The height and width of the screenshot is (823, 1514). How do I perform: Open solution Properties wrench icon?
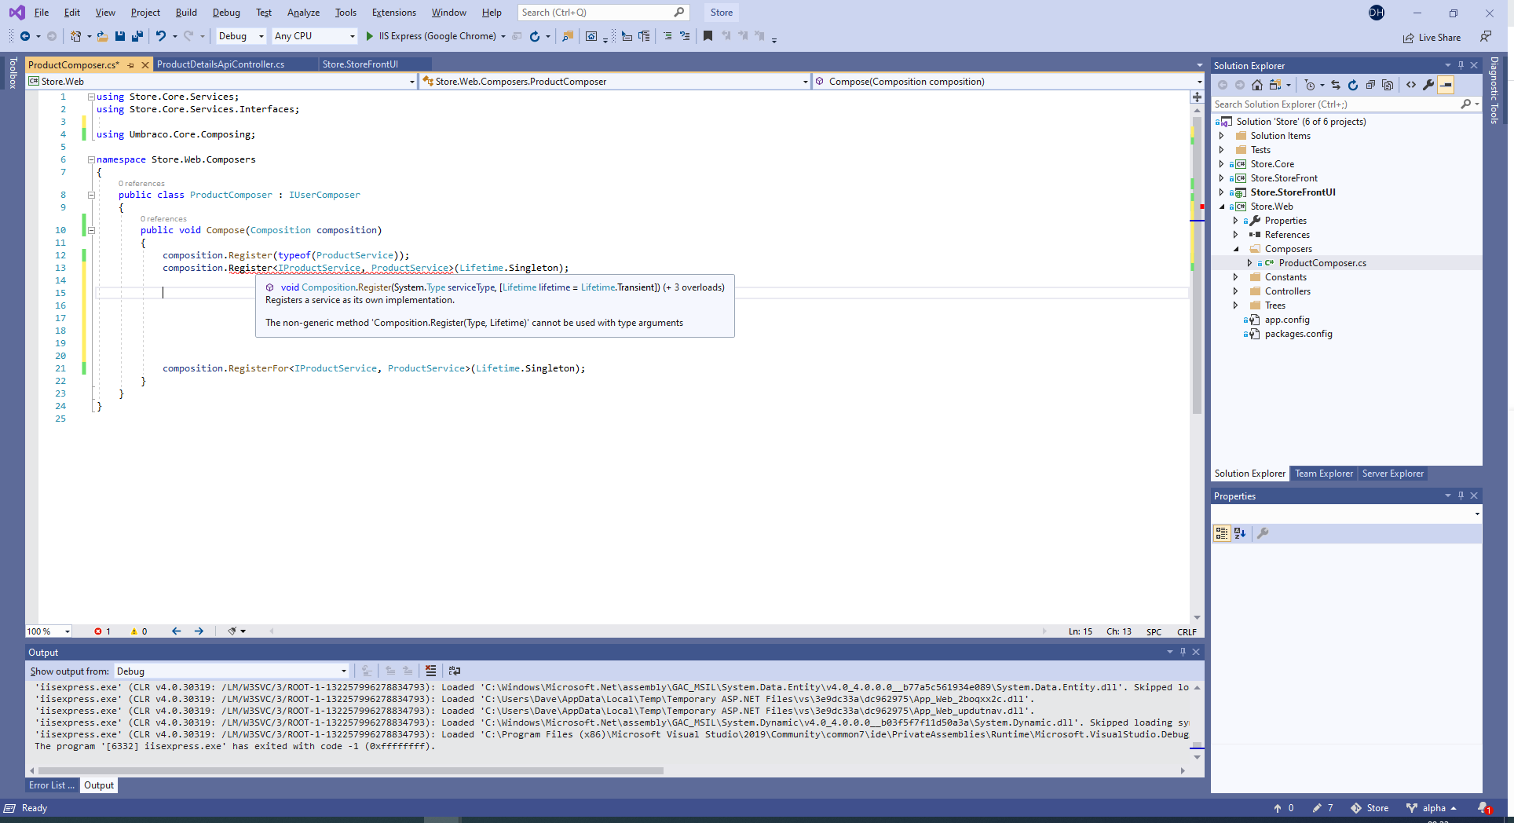point(1428,85)
